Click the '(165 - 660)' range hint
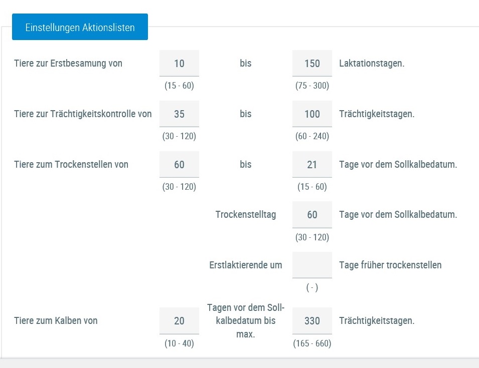The width and height of the screenshot is (479, 368). [x=312, y=343]
